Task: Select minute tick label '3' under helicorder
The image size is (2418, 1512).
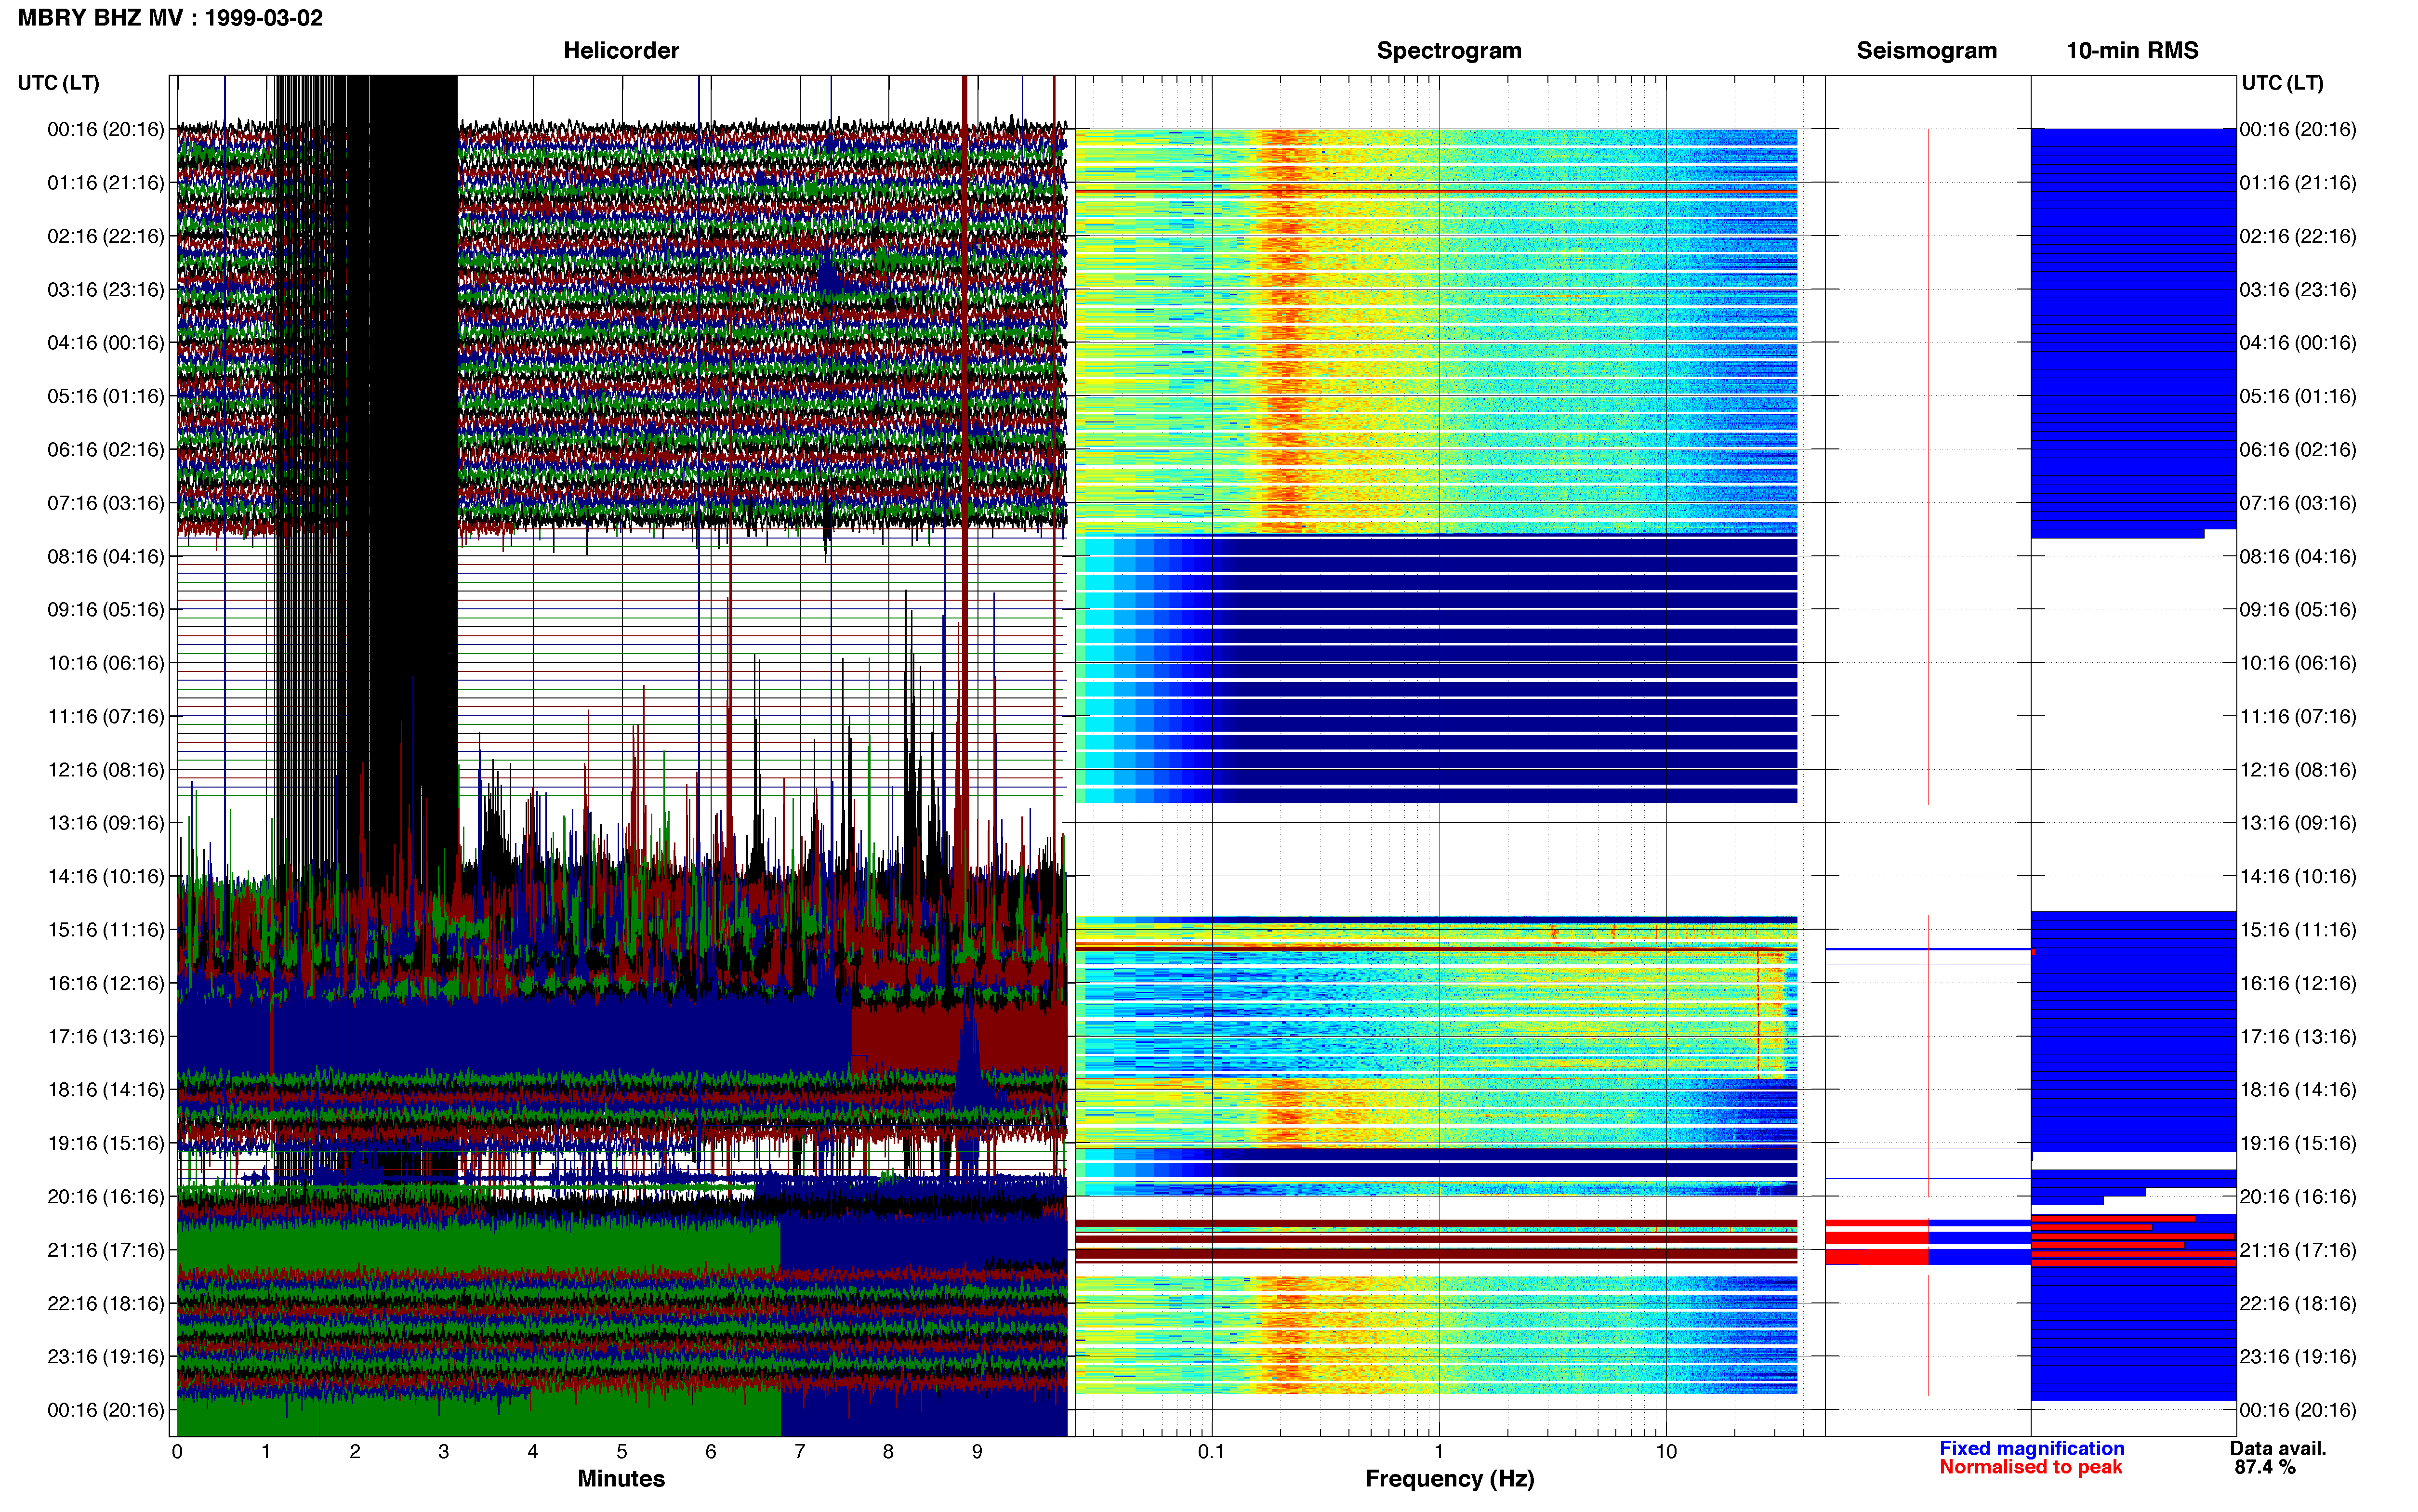Action: pos(444,1452)
